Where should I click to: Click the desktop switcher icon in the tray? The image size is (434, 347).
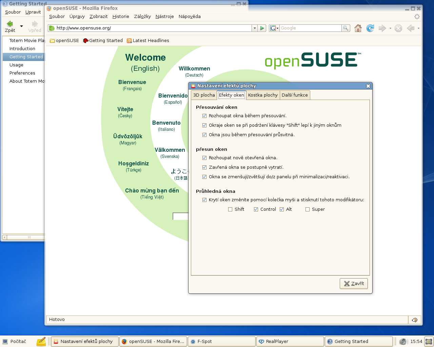coord(429,342)
